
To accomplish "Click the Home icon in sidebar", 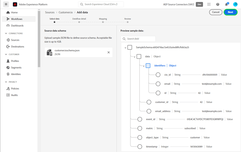I will click(x=8, y=13).
